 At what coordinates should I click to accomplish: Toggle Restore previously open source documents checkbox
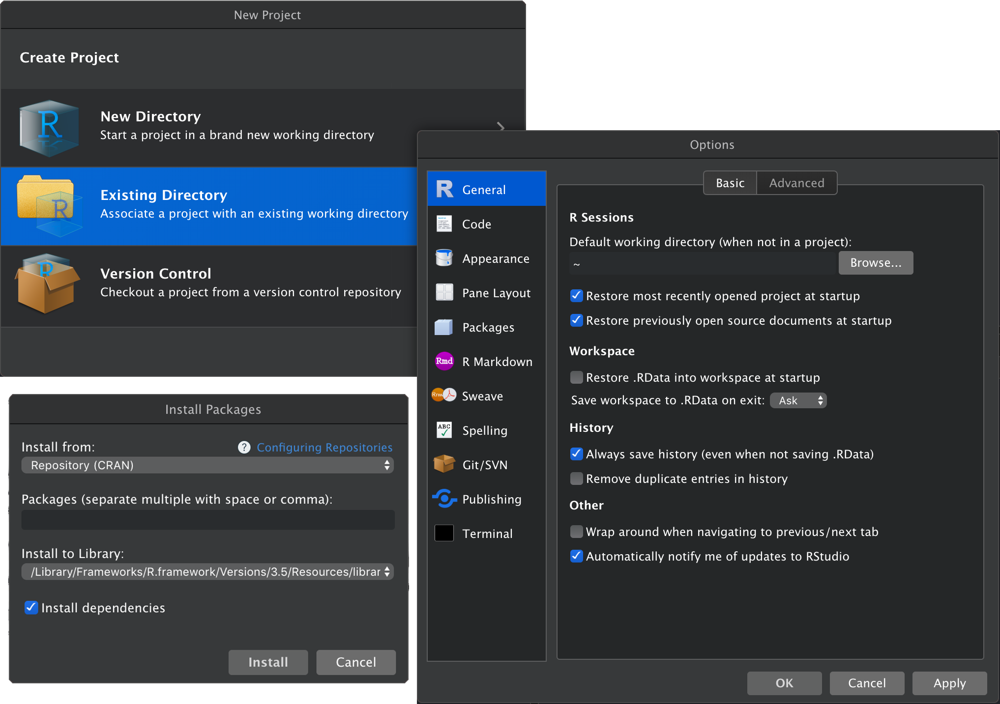[577, 320]
